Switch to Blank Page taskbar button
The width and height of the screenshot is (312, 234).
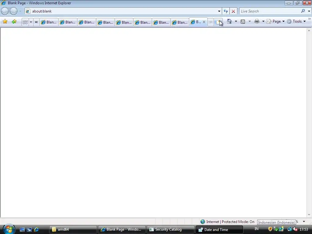click(122, 230)
